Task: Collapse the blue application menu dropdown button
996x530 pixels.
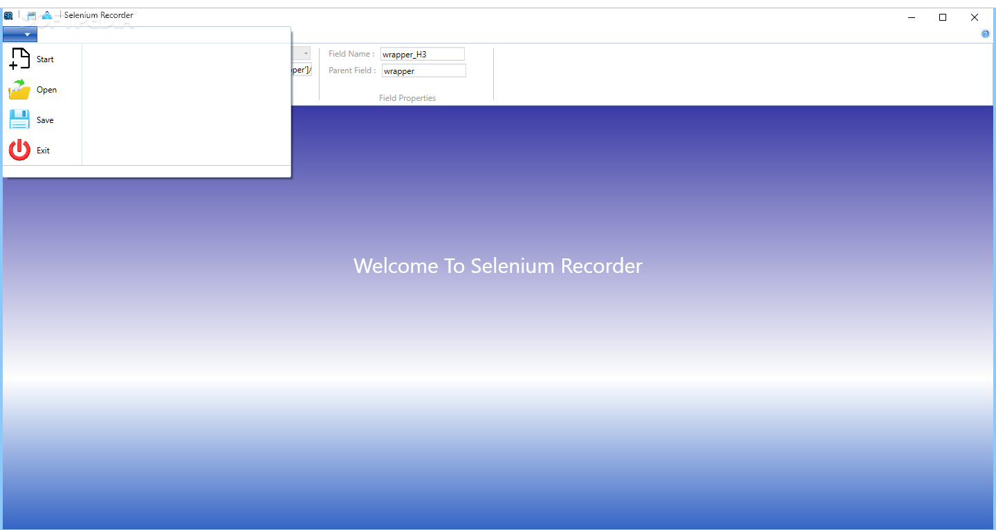Action: click(x=20, y=34)
